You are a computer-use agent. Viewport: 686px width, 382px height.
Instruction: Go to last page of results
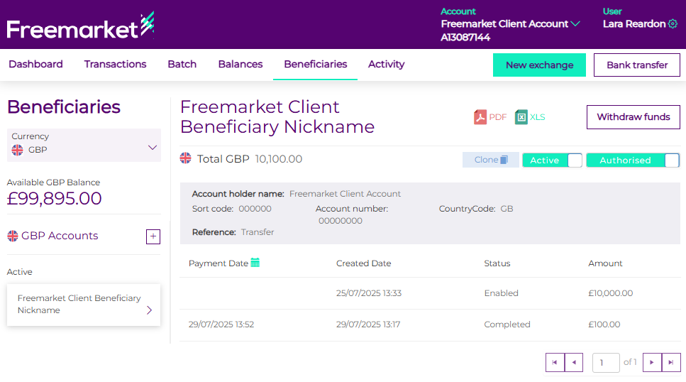[671, 362]
